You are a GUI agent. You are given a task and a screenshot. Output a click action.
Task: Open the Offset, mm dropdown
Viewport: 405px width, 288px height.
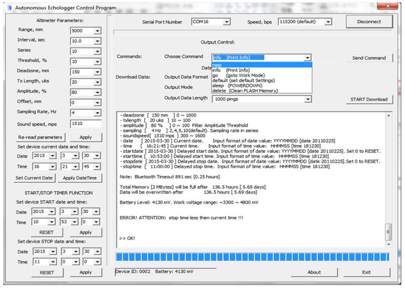(97, 103)
